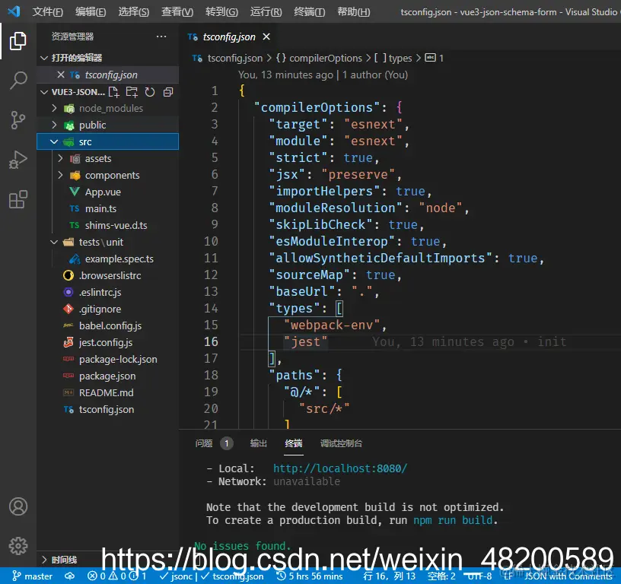Click the New Folder icon in explorer header
This screenshot has height=584, width=621.
(132, 92)
